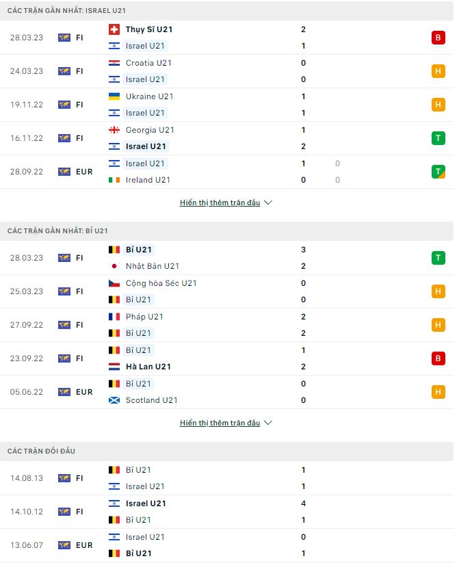This screenshot has height=563, width=459.
Task: Toggle the red B badge for Thụy Sĩ match
Action: click(x=440, y=38)
